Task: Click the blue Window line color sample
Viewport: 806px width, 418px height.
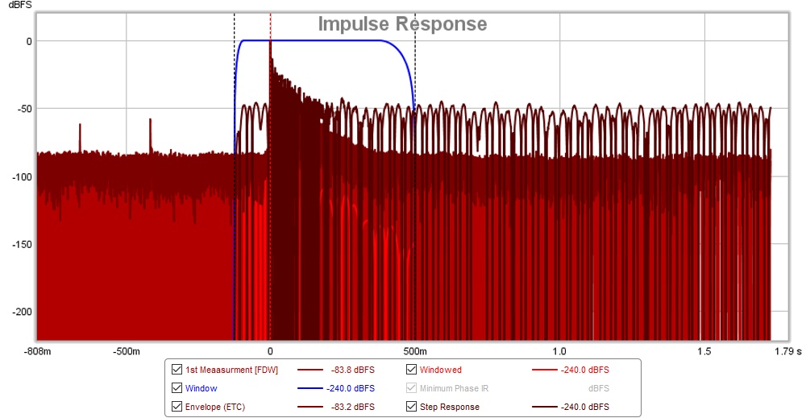Action: pyautogui.click(x=310, y=388)
